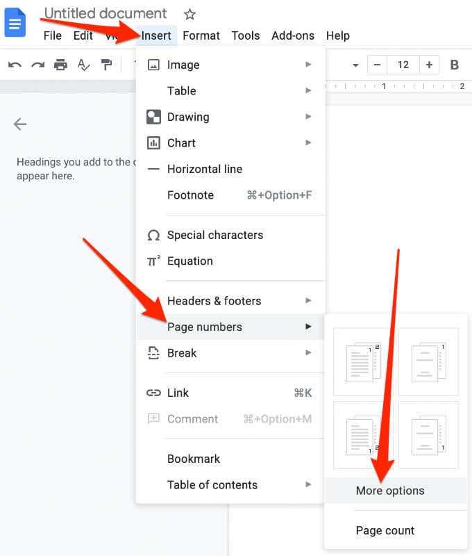Decrease font size with minus button
The width and height of the screenshot is (472, 556).
click(377, 65)
